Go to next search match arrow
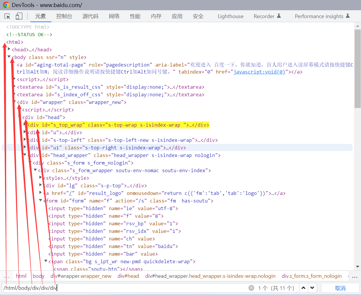Screen dimensions: 361x295 pos(312,288)
